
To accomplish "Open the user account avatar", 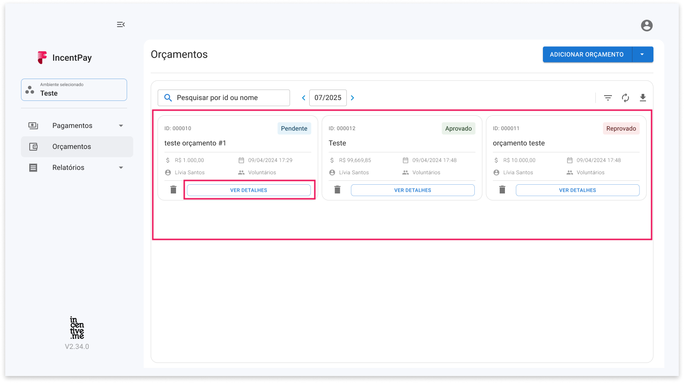I will 647,25.
